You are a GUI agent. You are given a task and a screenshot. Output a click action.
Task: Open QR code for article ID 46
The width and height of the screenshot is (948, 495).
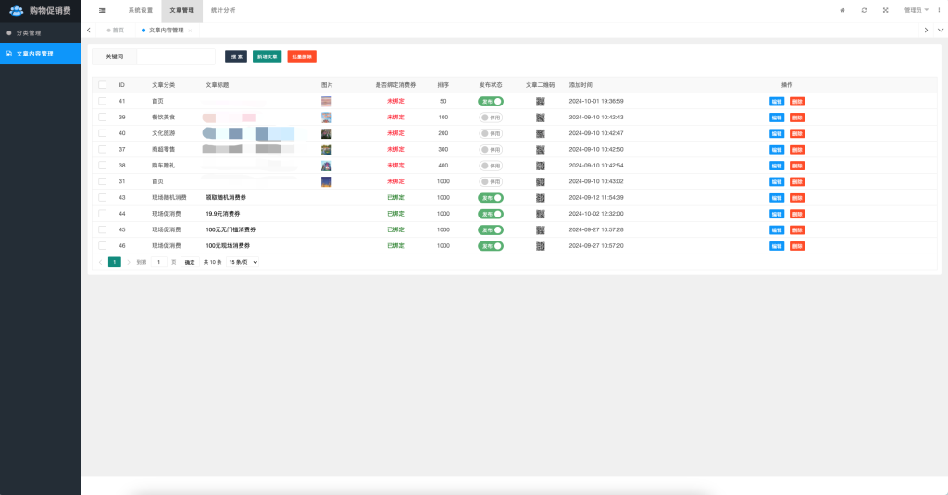click(x=541, y=246)
